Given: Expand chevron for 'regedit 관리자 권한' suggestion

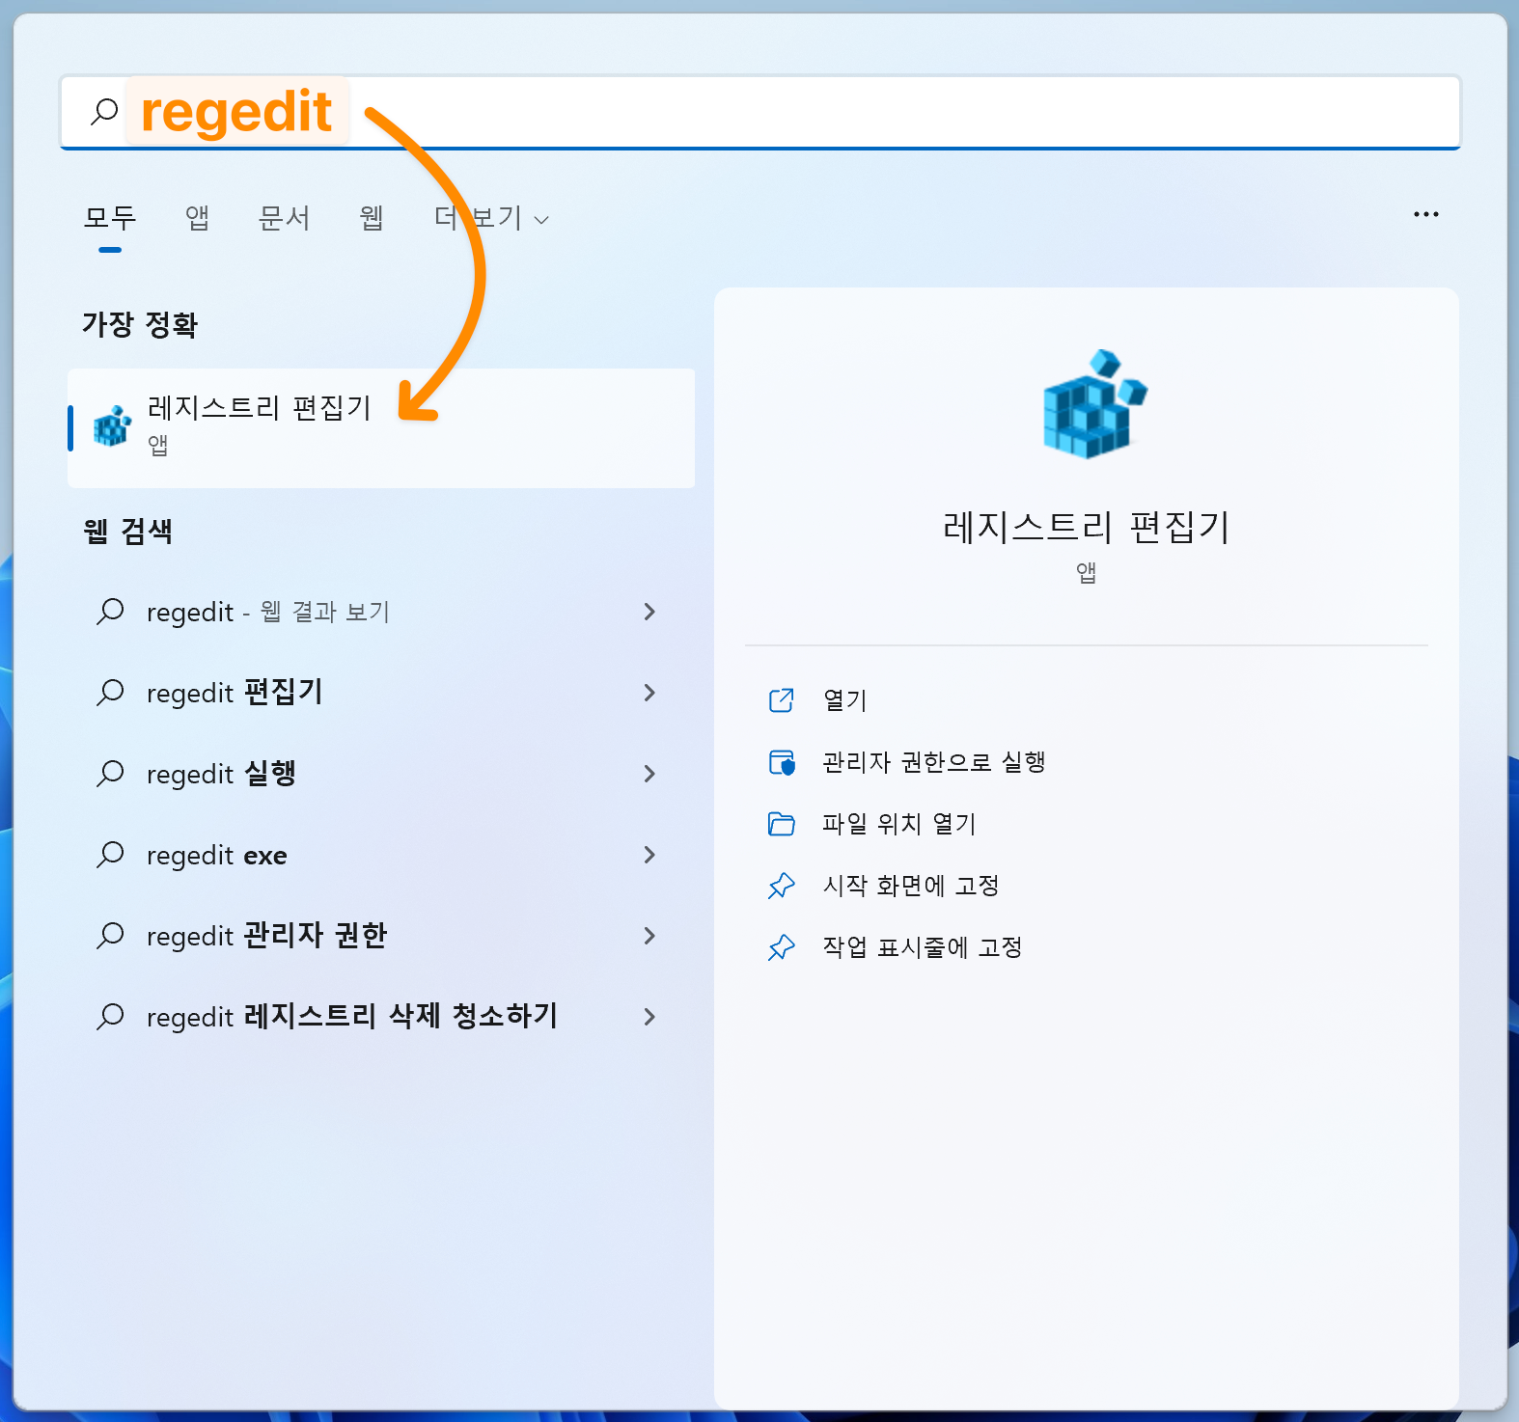Looking at the screenshot, I should 649,936.
